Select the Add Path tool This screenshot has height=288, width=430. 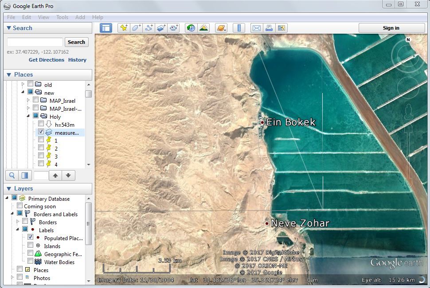pyautogui.click(x=149, y=28)
